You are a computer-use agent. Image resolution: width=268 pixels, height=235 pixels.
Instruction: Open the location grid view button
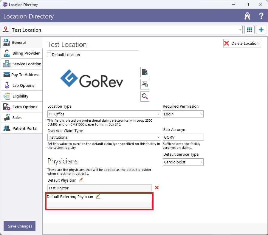[250, 30]
